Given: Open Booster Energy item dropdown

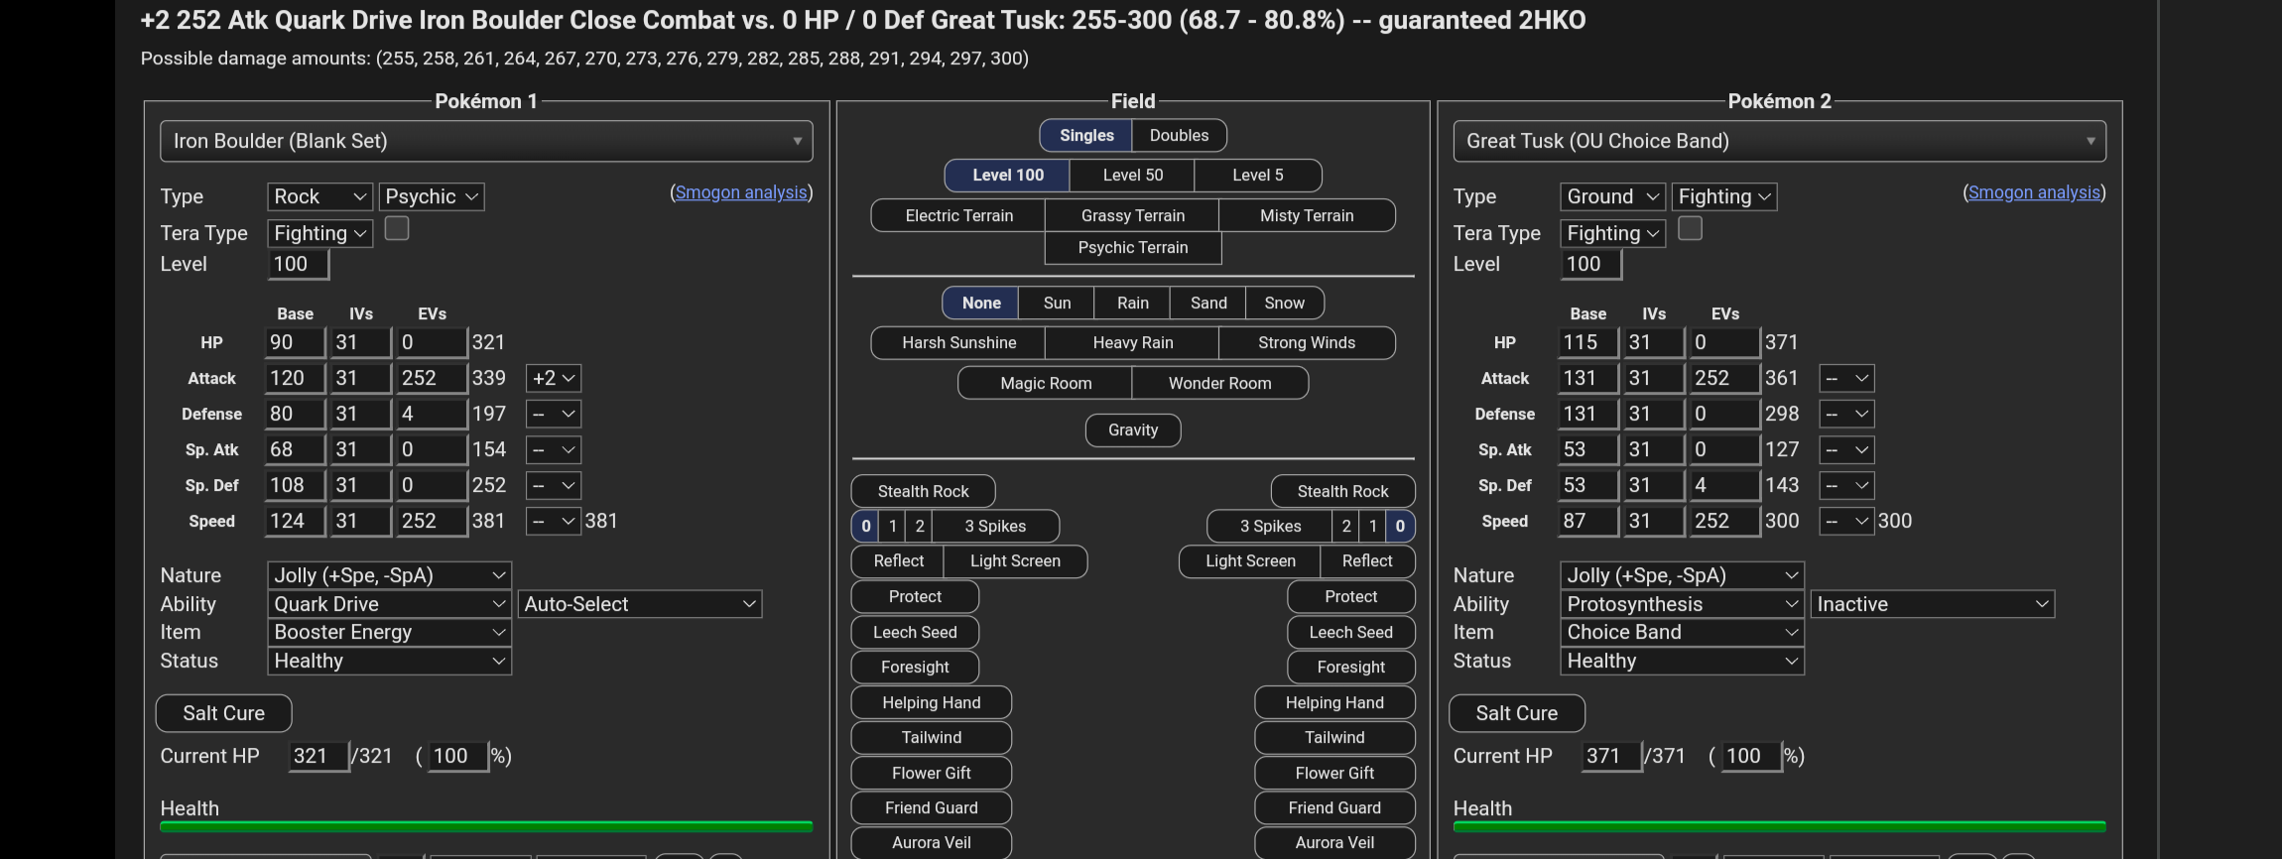Looking at the screenshot, I should (389, 632).
